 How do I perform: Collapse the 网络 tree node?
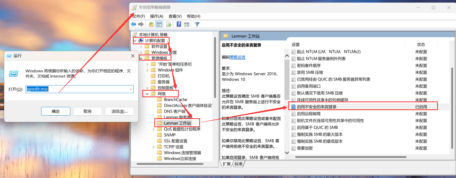pos(147,94)
